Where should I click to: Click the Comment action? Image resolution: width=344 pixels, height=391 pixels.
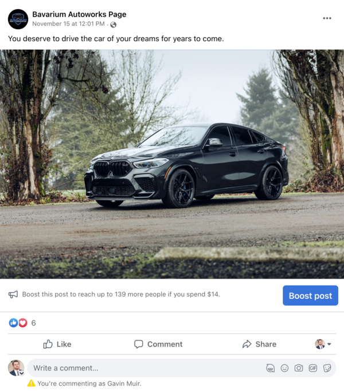(158, 344)
